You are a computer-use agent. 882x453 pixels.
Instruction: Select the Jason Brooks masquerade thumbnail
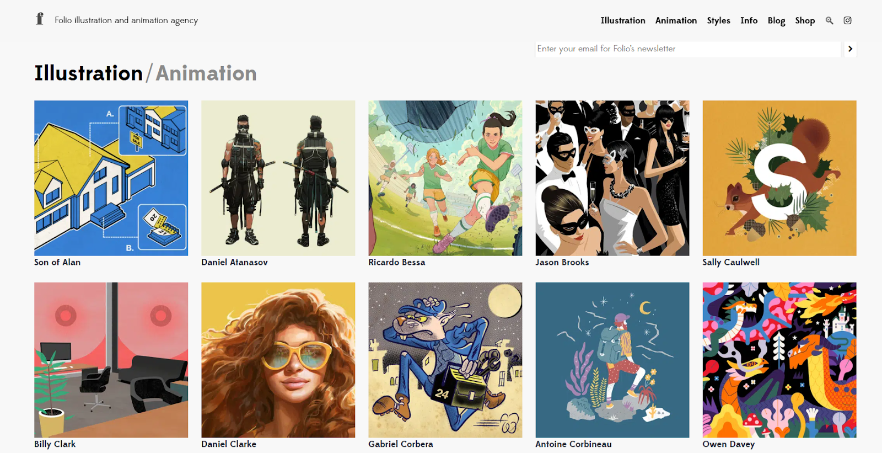612,178
